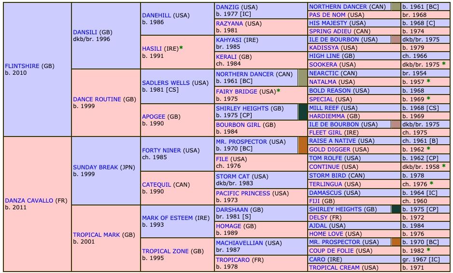
Task: Click FAIRY BRIDGE (USA) link
Action: 236,92
